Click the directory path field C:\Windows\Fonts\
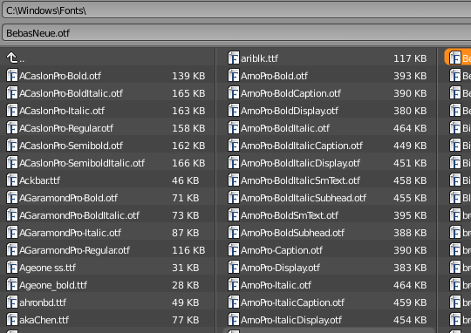 (x=236, y=10)
